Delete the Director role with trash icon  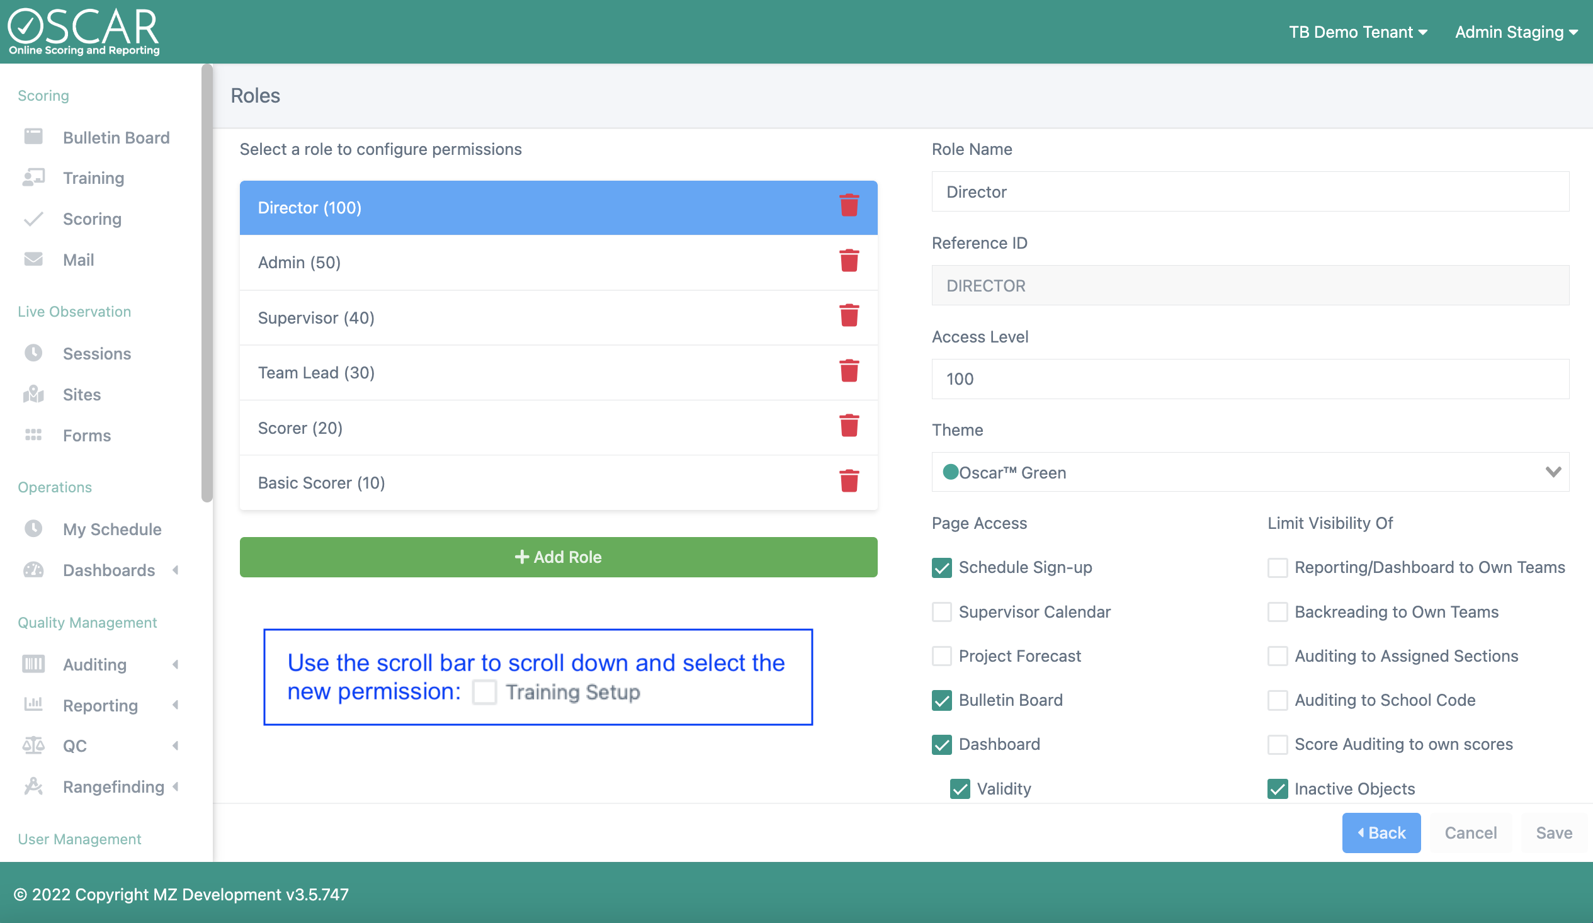click(x=849, y=206)
